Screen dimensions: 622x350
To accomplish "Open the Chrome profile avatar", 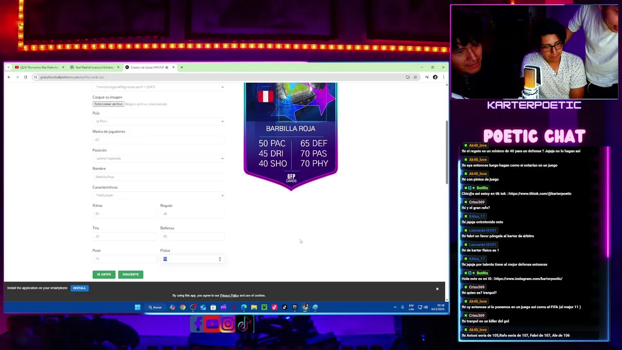I will pos(435,77).
